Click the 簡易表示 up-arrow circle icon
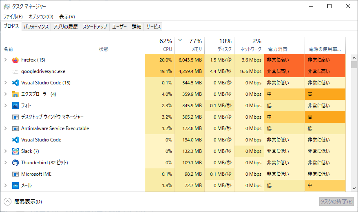The width and height of the screenshot is (358, 212). [x=7, y=201]
